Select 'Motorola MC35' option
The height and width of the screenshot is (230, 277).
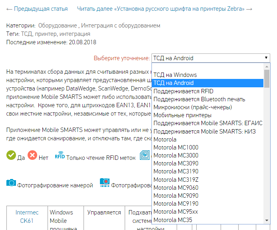coord(207,220)
